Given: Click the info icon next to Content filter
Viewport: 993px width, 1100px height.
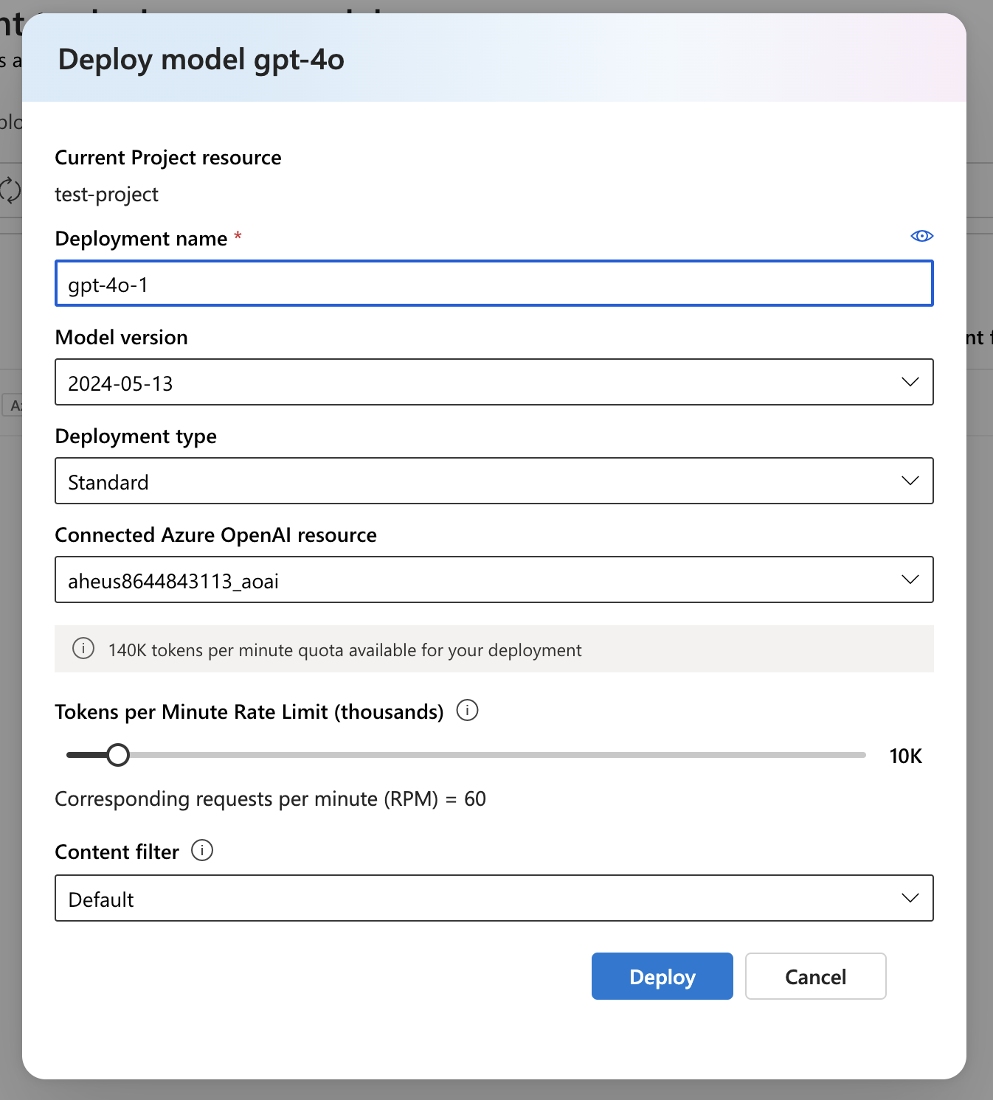Looking at the screenshot, I should point(202,850).
